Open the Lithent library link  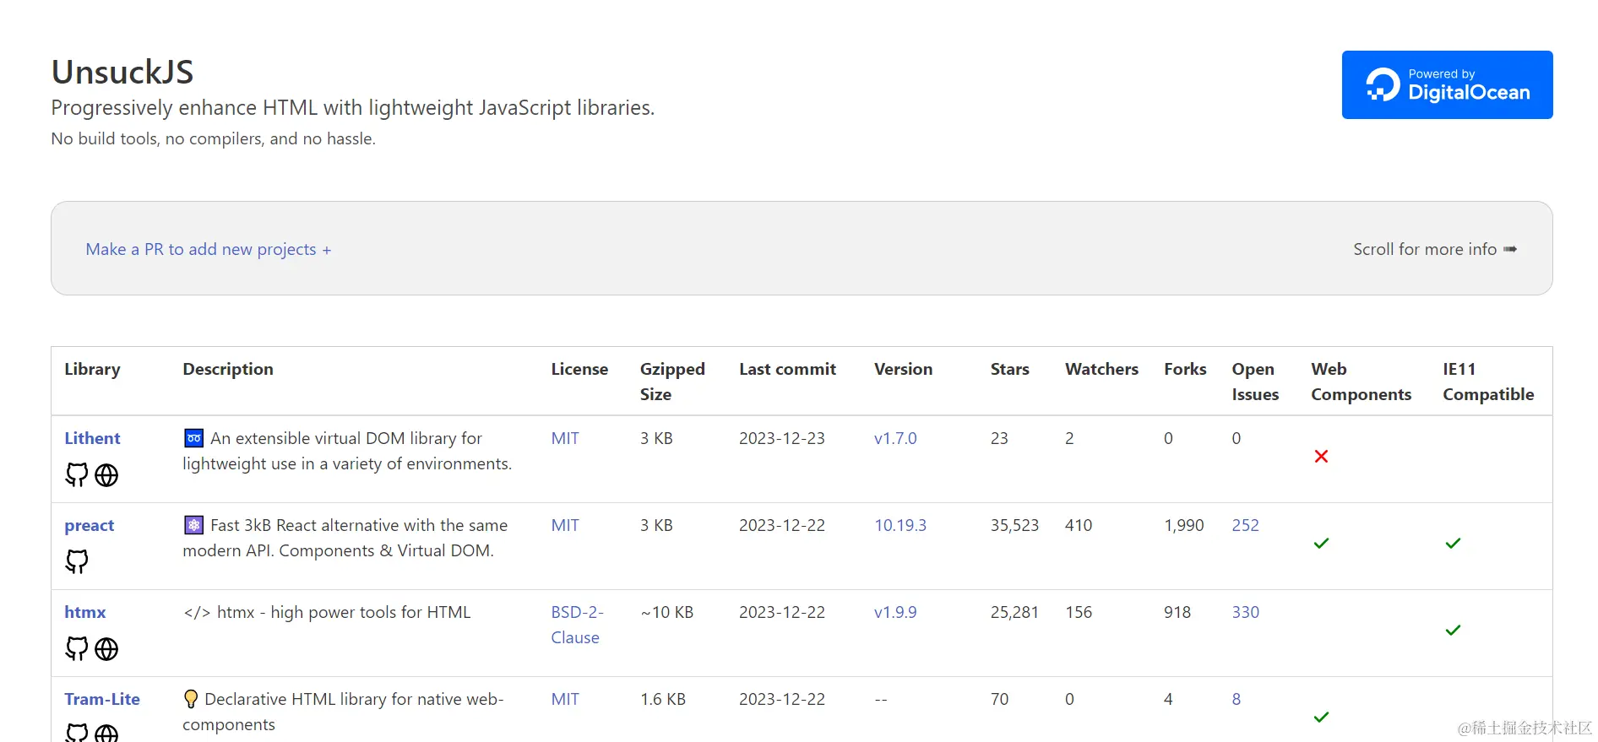(x=92, y=438)
